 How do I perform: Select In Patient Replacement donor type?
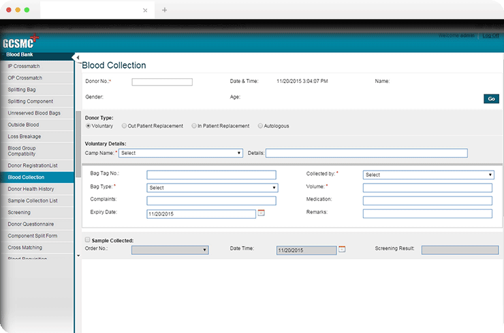(194, 126)
